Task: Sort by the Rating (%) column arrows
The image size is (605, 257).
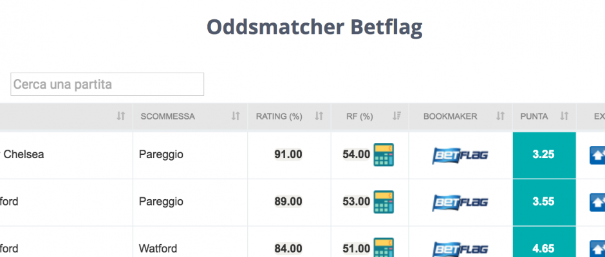Action: point(319,116)
